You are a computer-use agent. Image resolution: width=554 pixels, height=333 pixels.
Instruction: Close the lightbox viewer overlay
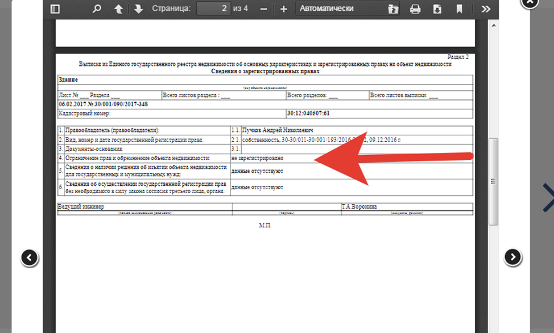[x=530, y=3]
